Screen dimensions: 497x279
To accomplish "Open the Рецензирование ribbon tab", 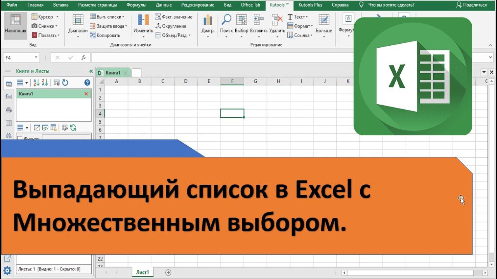I will click(198, 5).
